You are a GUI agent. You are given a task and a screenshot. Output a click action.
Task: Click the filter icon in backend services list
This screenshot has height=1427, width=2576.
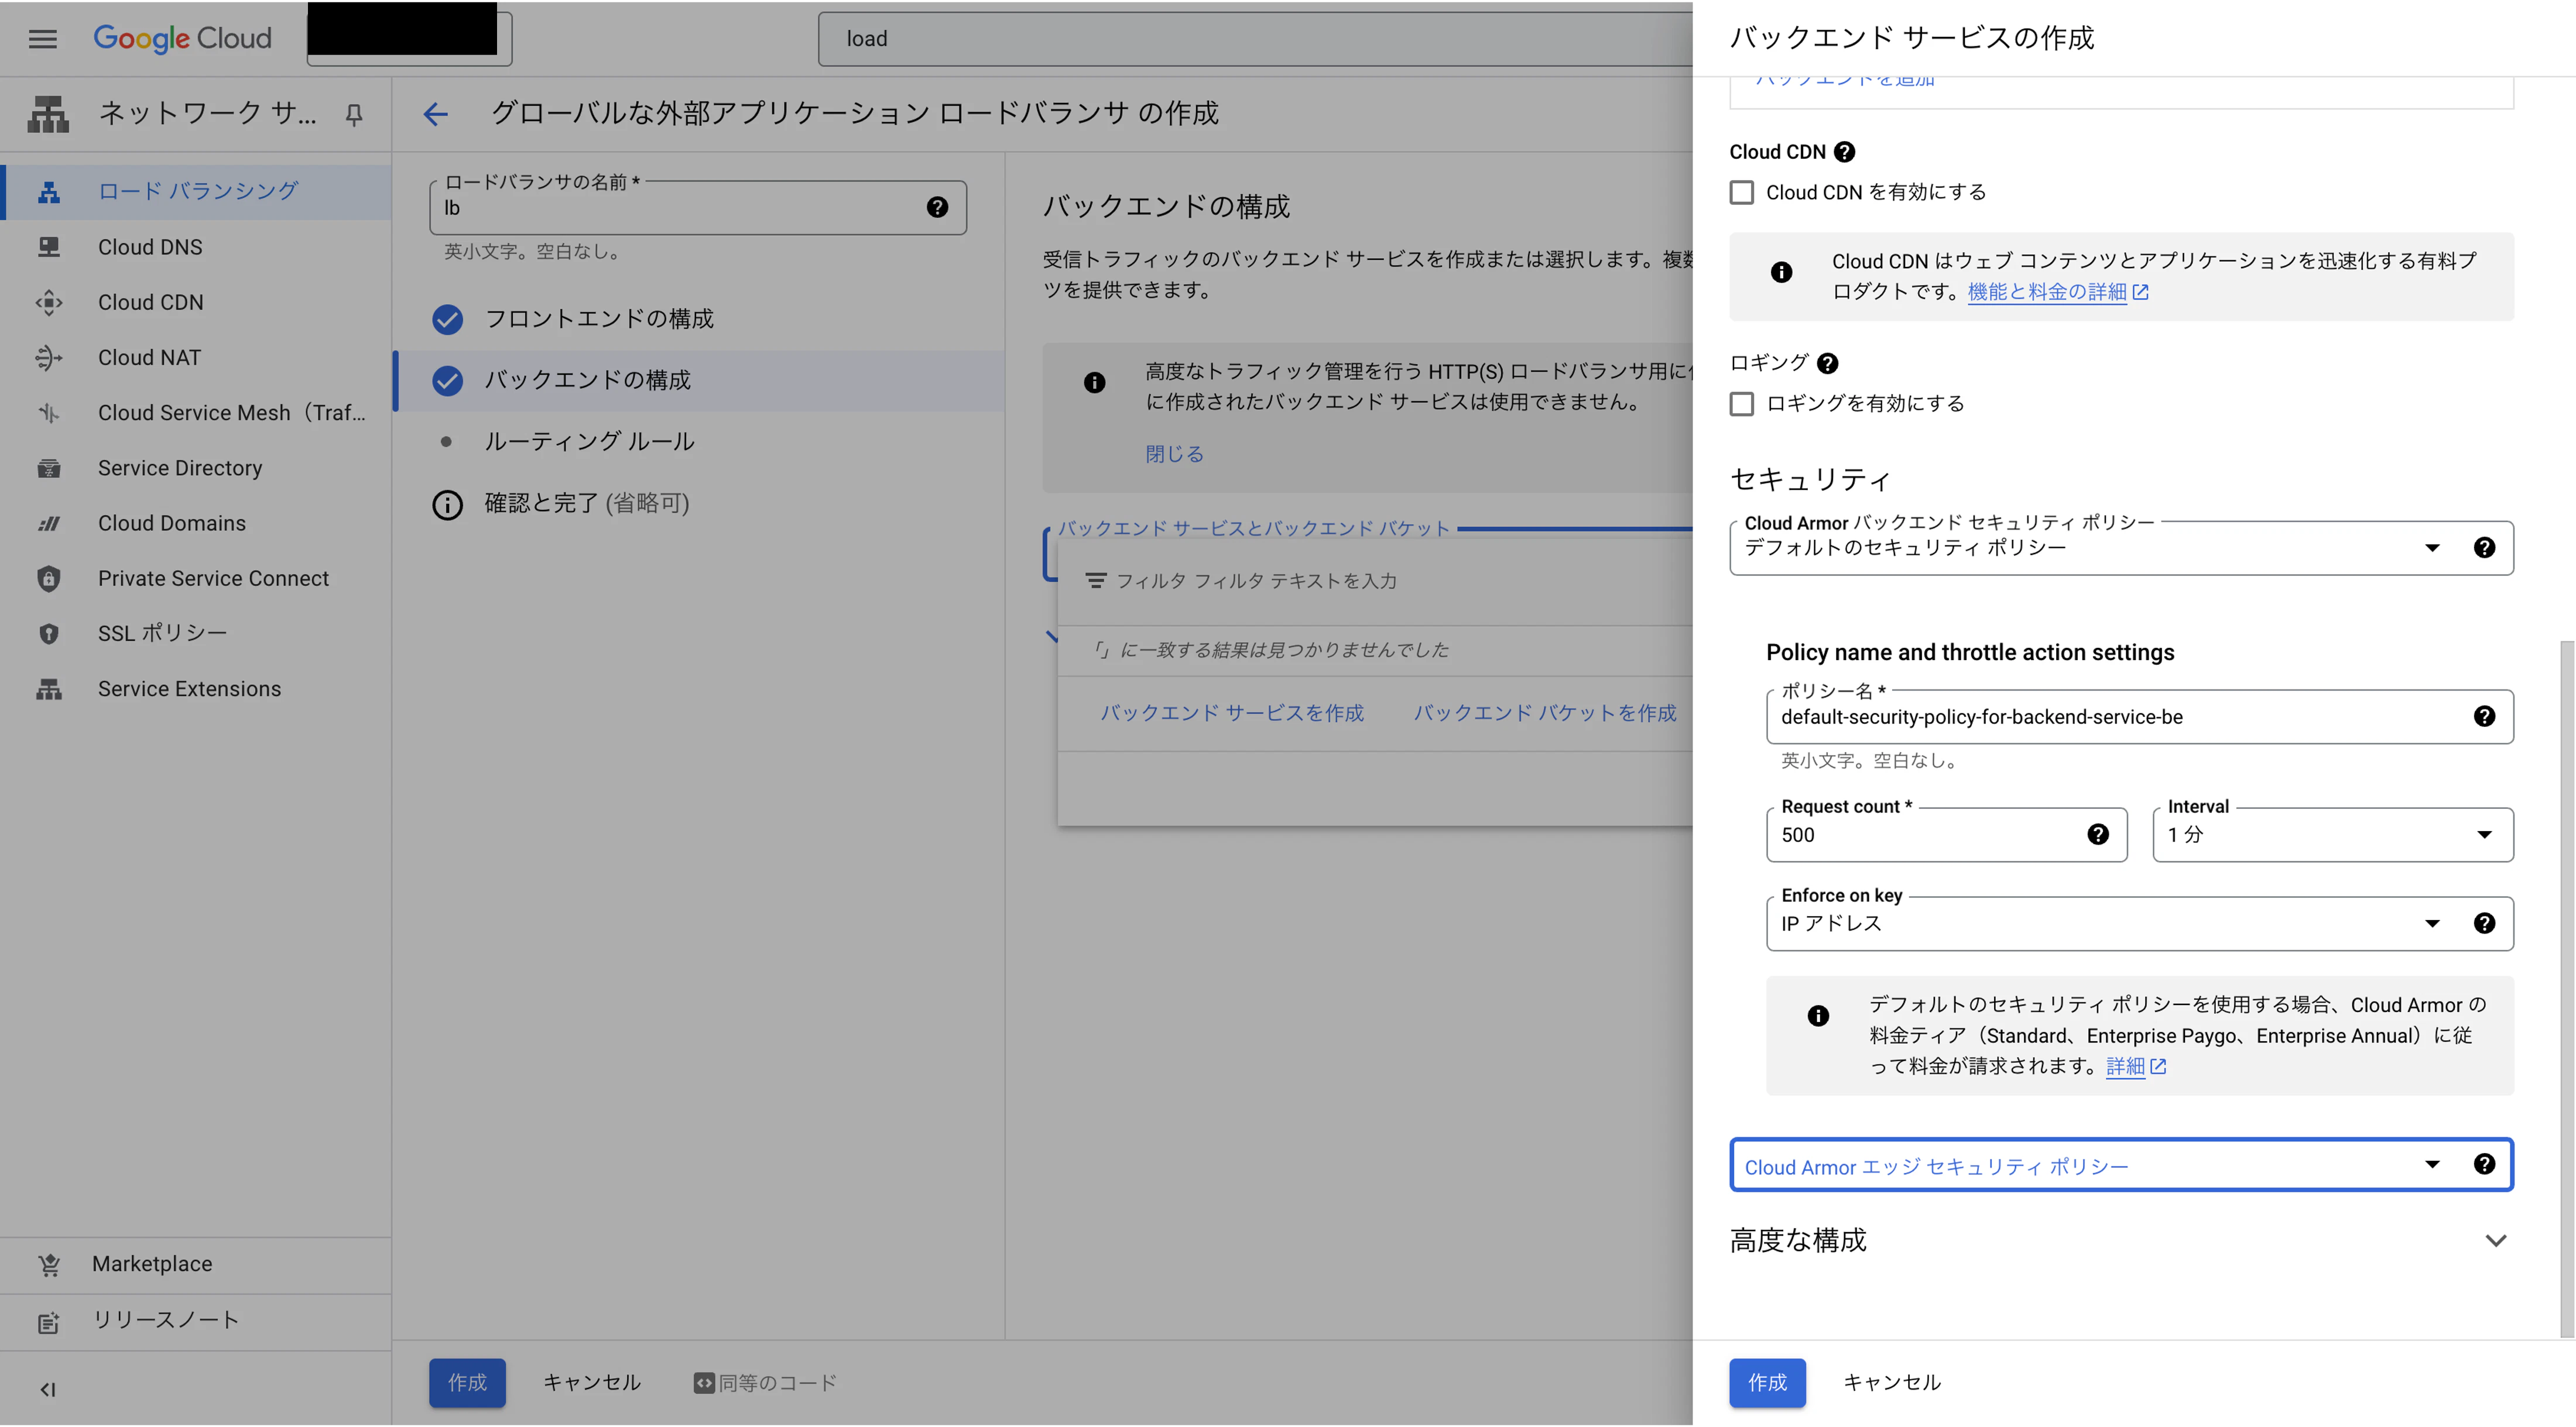[x=1096, y=581]
